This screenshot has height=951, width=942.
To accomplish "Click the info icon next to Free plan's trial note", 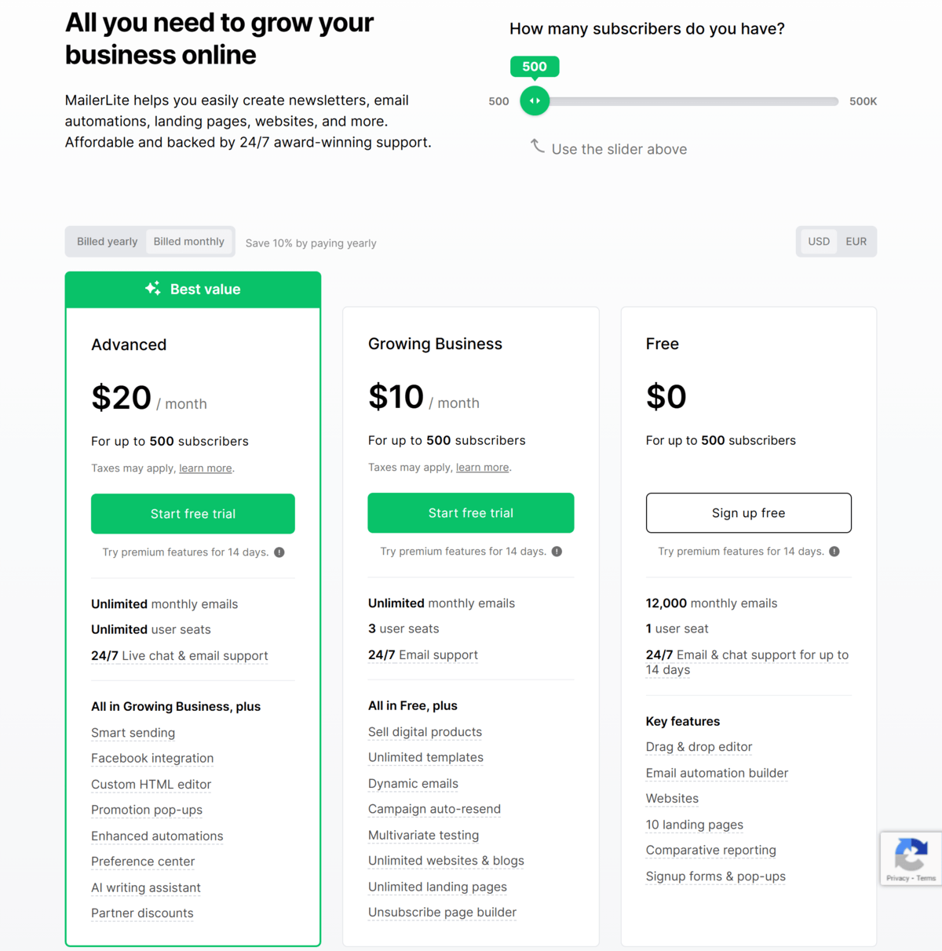I will (x=834, y=551).
